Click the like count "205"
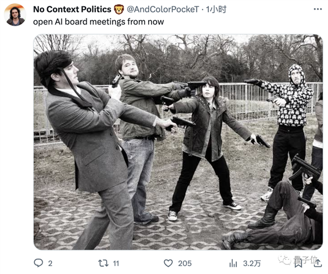 click(185, 263)
